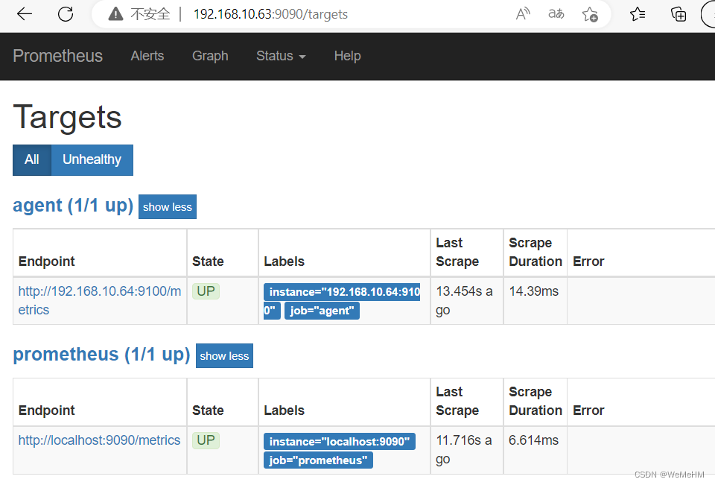Open the Alerts menu item

(x=147, y=56)
